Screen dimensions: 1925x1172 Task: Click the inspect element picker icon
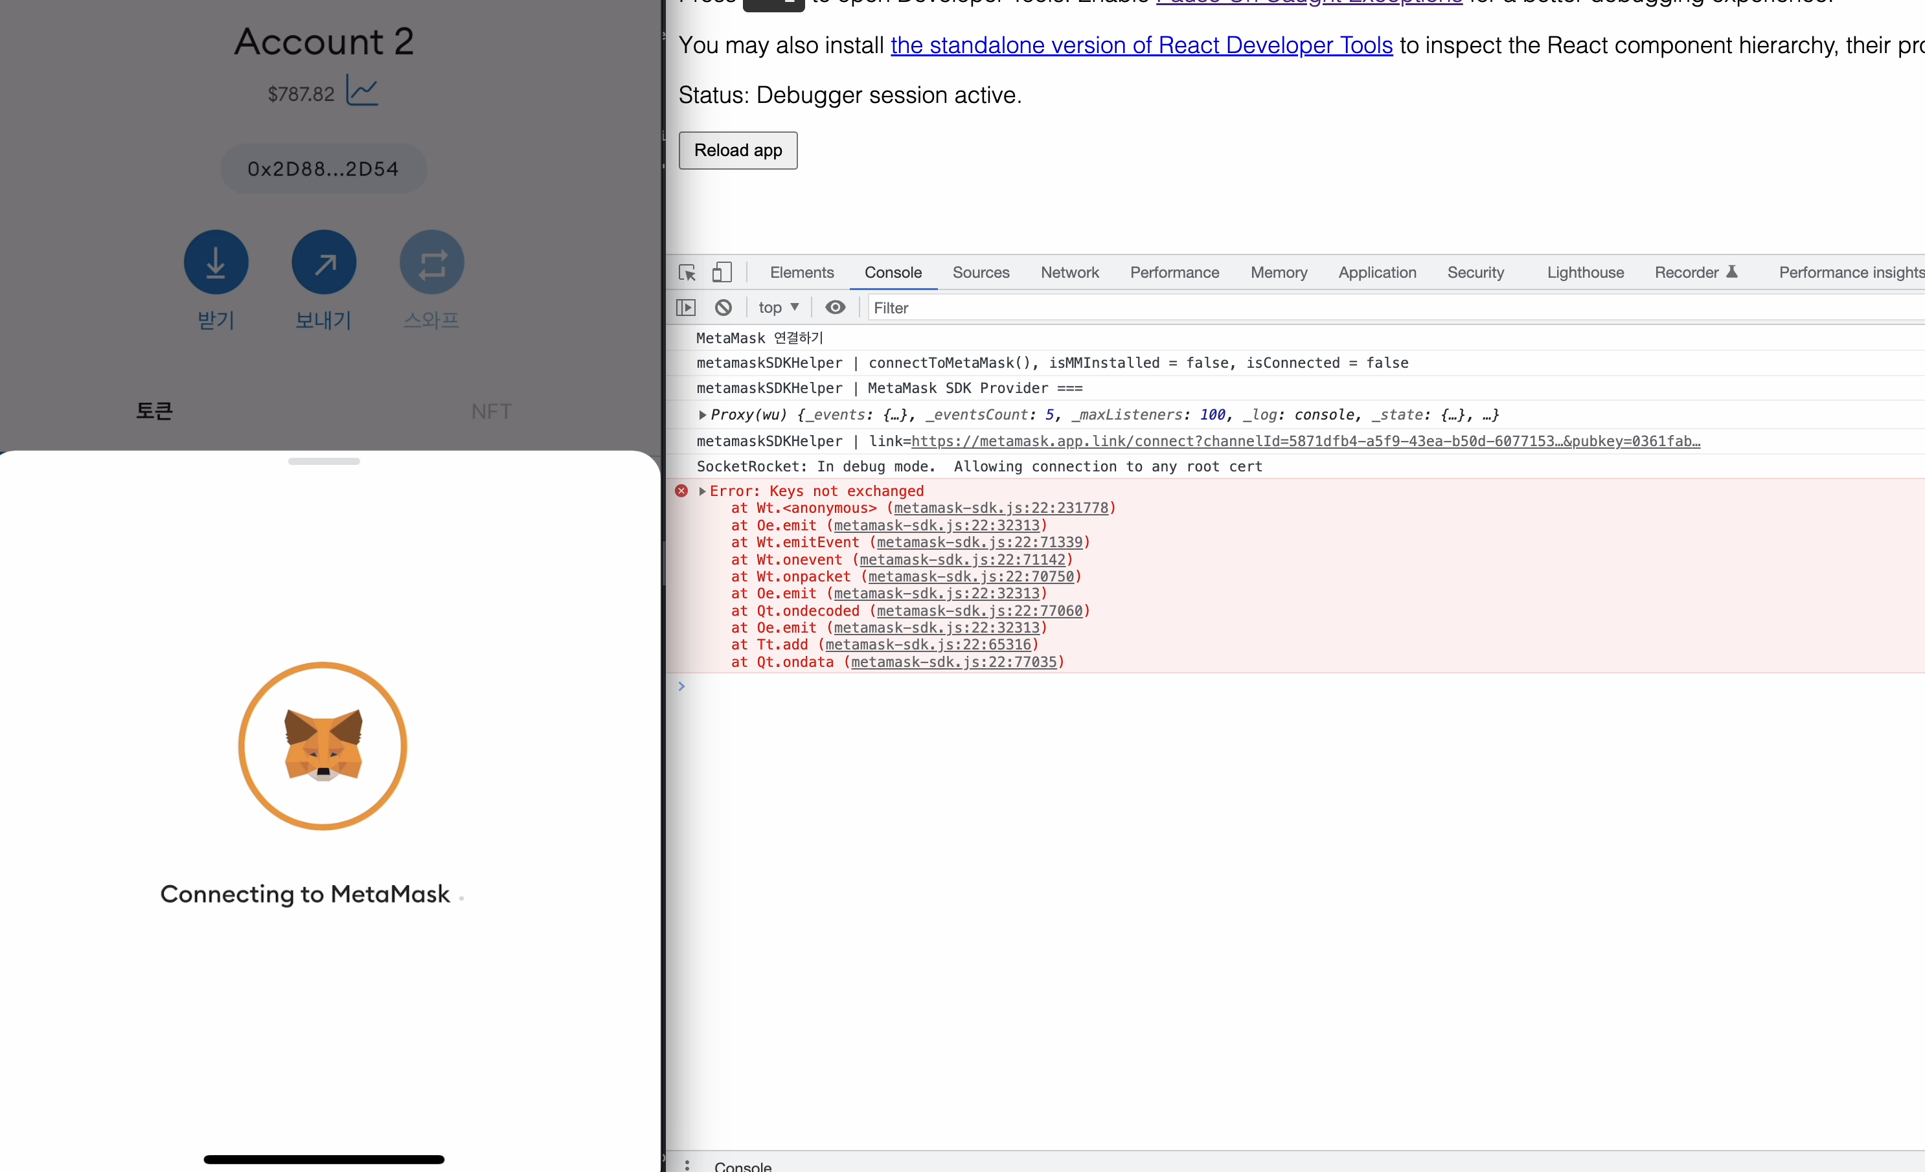click(x=687, y=273)
